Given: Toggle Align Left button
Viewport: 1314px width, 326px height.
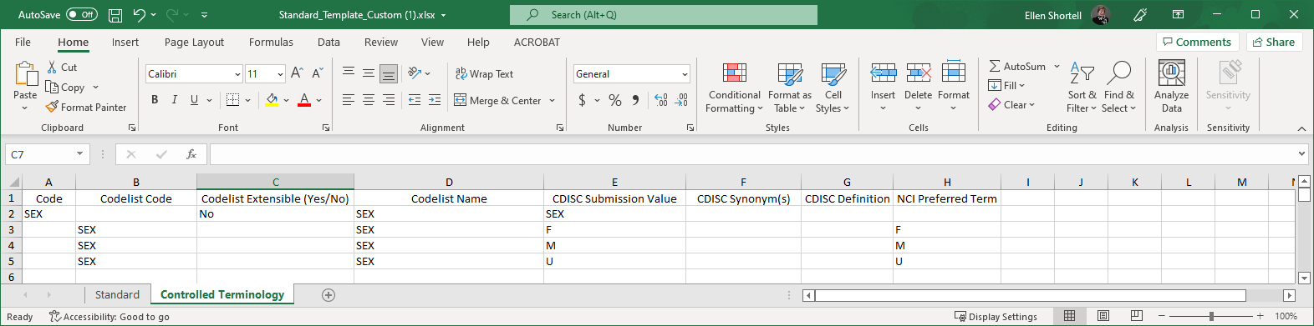Looking at the screenshot, I should coord(349,100).
